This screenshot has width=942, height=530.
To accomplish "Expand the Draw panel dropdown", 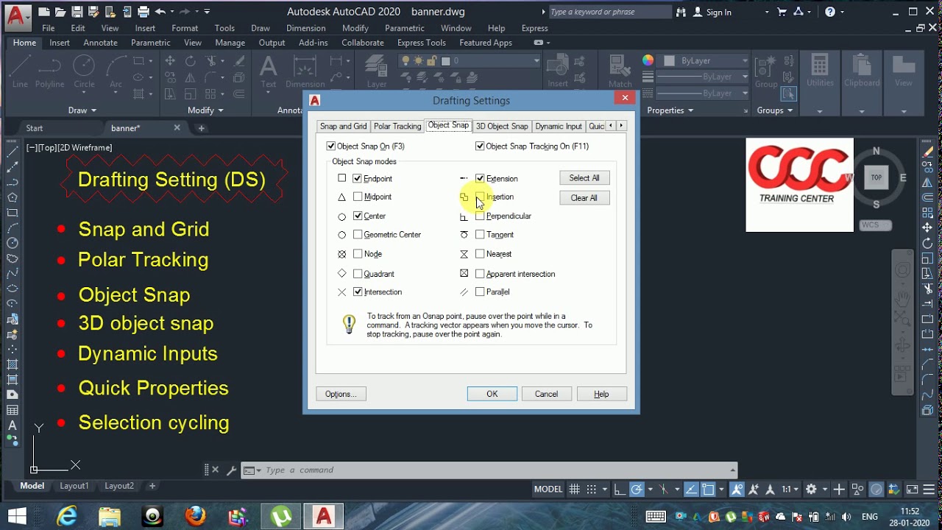I will [x=82, y=110].
